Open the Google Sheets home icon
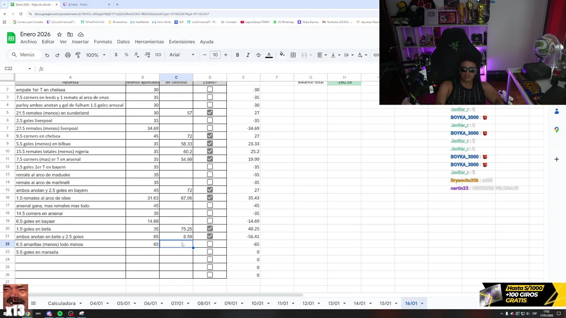Image resolution: width=566 pixels, height=318 pixels. tap(11, 38)
